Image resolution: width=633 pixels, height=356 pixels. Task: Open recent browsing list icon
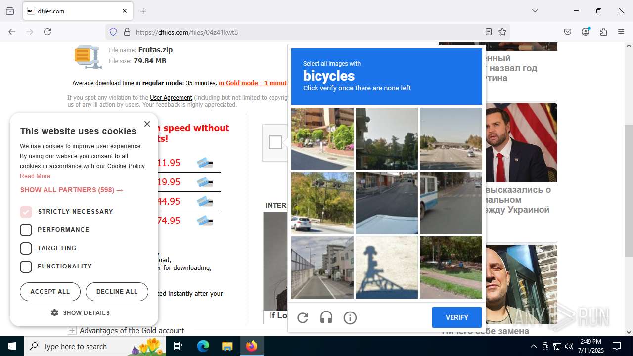coord(10,11)
